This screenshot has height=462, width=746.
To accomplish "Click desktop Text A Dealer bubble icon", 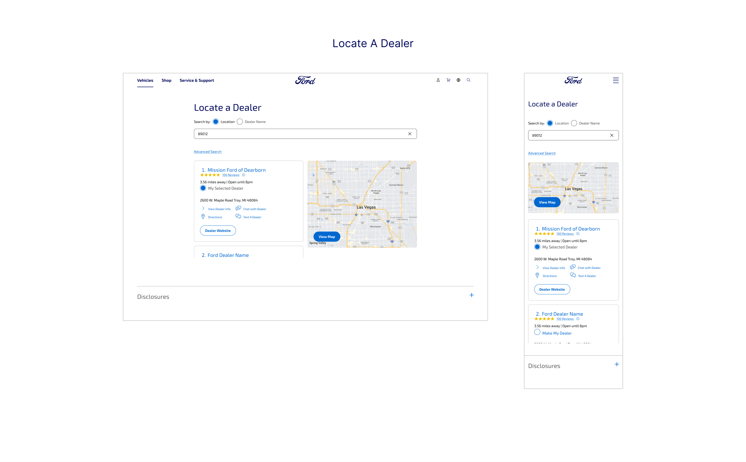I will pyautogui.click(x=238, y=216).
